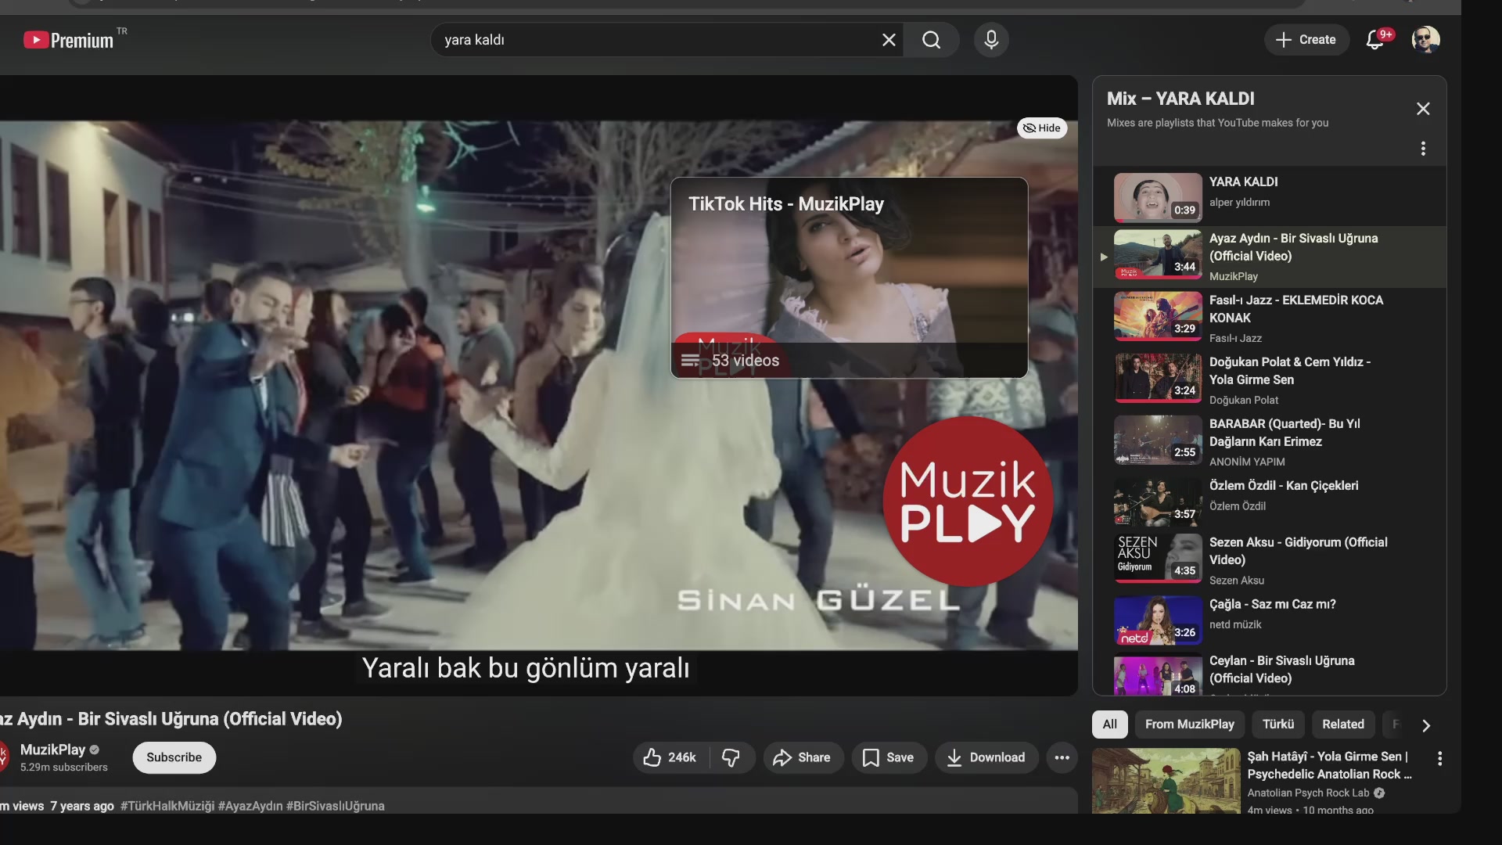The width and height of the screenshot is (1502, 845).
Task: Open hashtag #BirSivaslıUğruna
Action: tap(335, 806)
